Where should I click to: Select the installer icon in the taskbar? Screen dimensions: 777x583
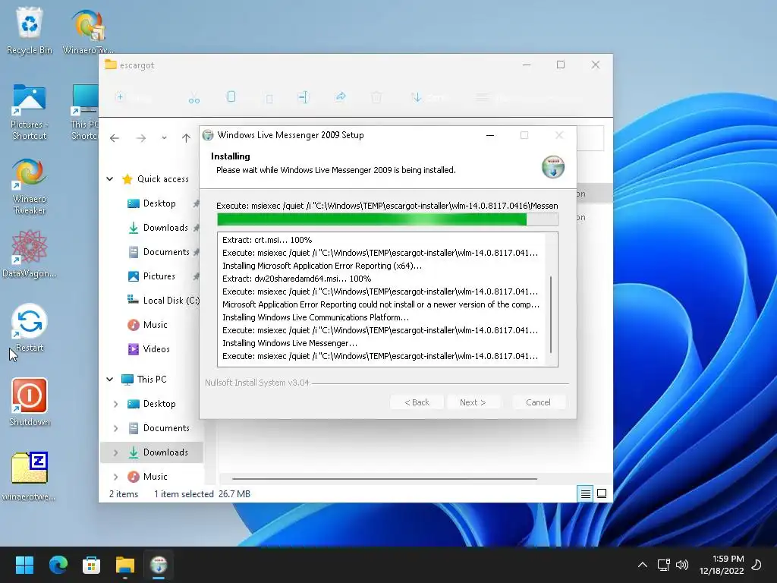(159, 565)
